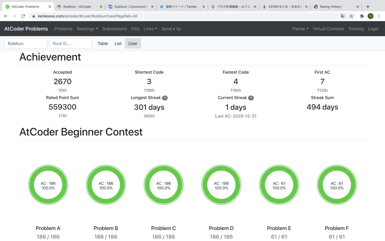385x241 pixels.
Task: Click the browser forward arrow
Action: [14, 16]
